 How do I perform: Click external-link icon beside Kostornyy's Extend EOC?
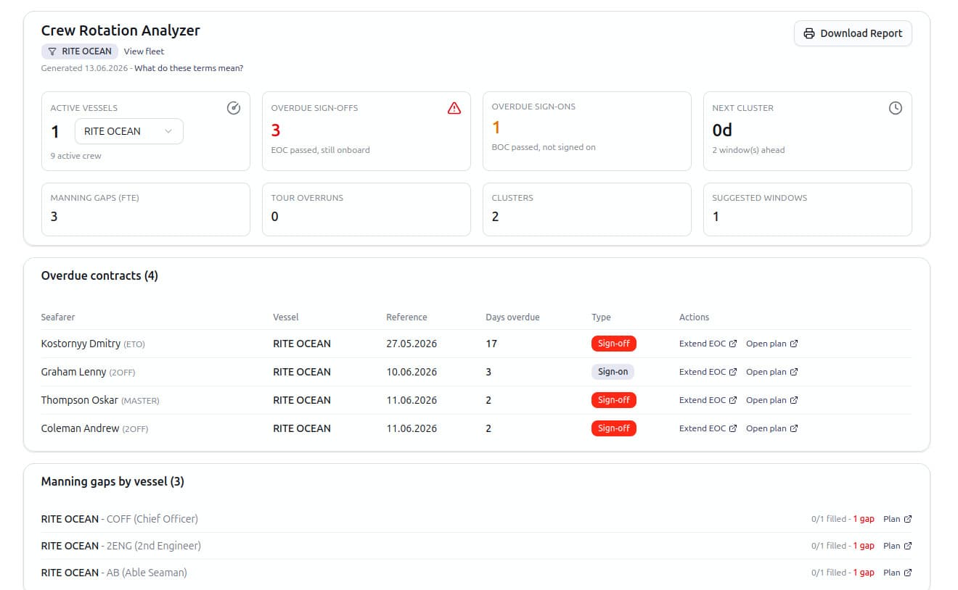pyautogui.click(x=733, y=344)
